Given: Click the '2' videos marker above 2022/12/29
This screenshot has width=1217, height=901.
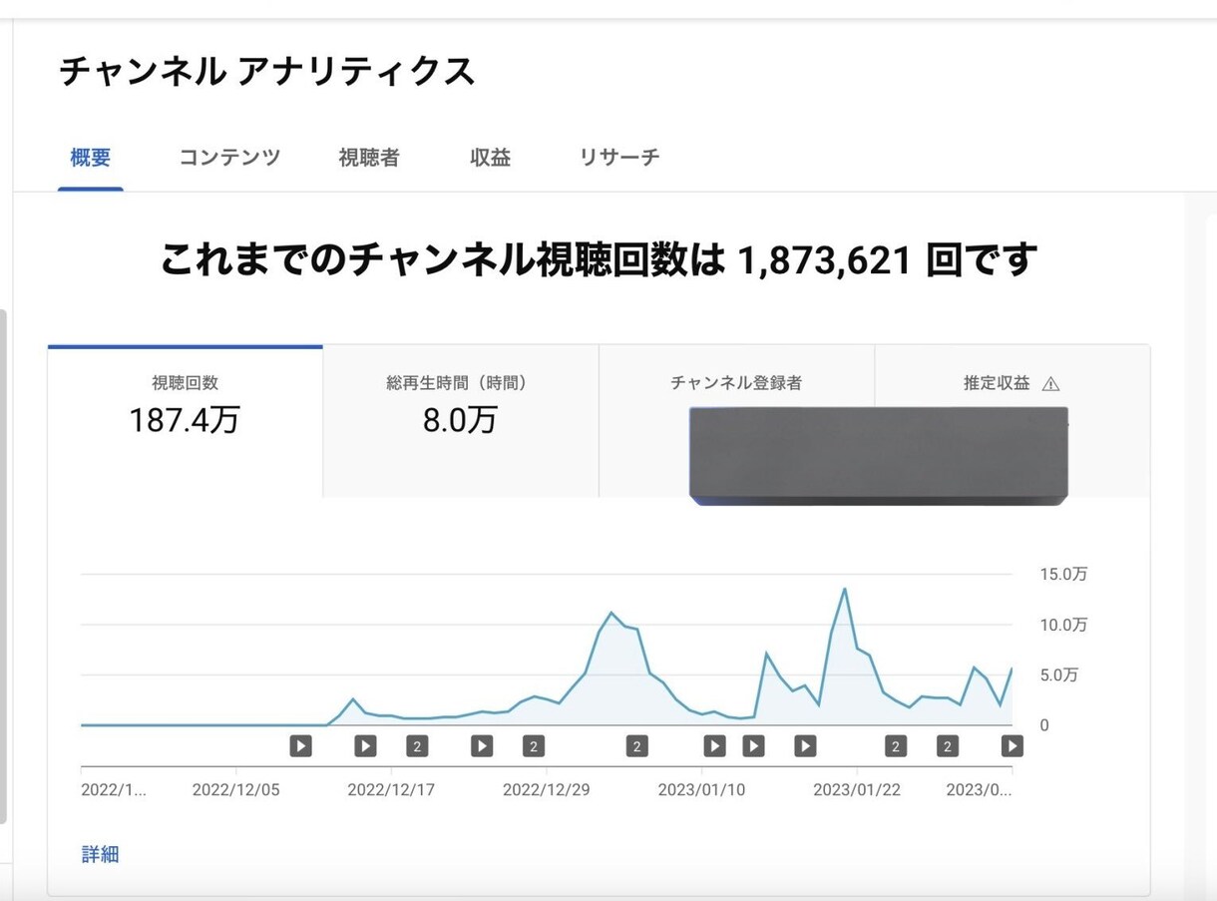Looking at the screenshot, I should point(534,745).
